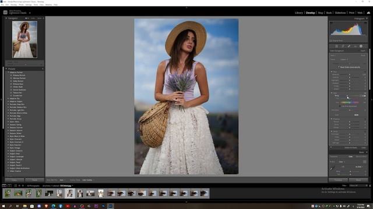Pick the white balance eyedropper tool
The height and width of the screenshot is (209, 373).
click(332, 168)
